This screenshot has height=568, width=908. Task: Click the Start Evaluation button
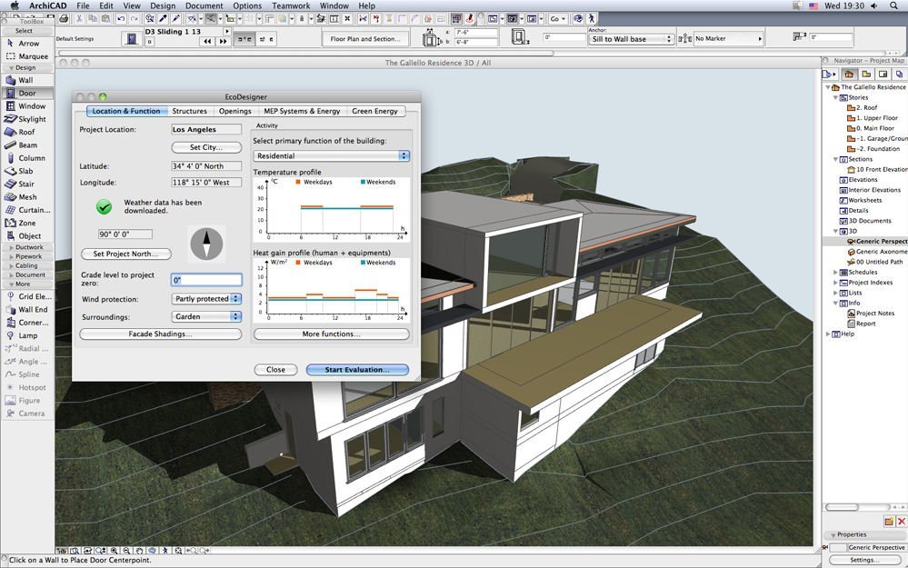[357, 370]
